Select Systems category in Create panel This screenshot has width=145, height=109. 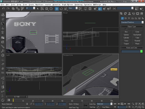point(143,18)
